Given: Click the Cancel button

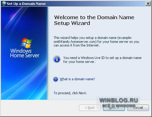Looking at the screenshot, I should pos(138,108).
